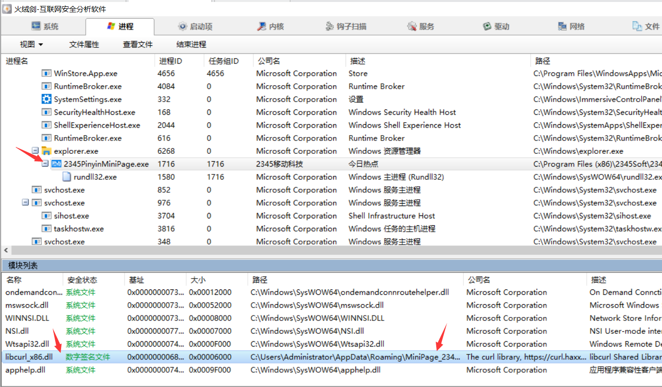Click the explorer.exe folder icon
Screen dimensions: 662x387
click(x=46, y=151)
